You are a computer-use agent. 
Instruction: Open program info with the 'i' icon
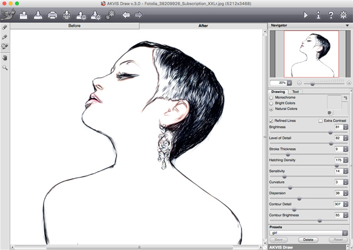point(319,15)
